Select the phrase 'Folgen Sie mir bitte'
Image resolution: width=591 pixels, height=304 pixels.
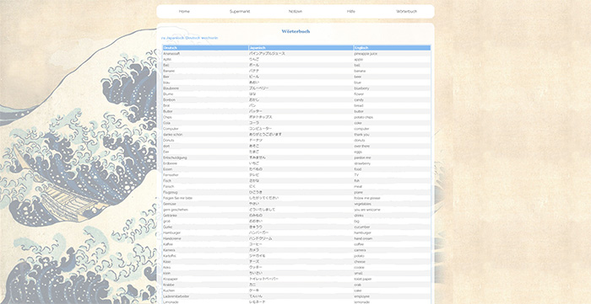click(176, 198)
